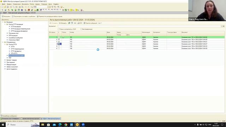Viewport: 226px width, 127px height.
Task: Click in the Контрагент input field
Action: [139, 26]
